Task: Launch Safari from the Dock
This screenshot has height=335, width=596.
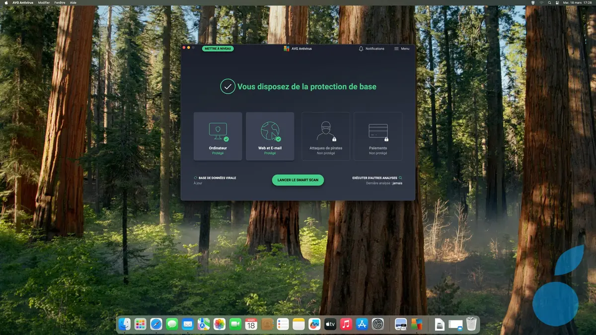Action: coord(156,325)
